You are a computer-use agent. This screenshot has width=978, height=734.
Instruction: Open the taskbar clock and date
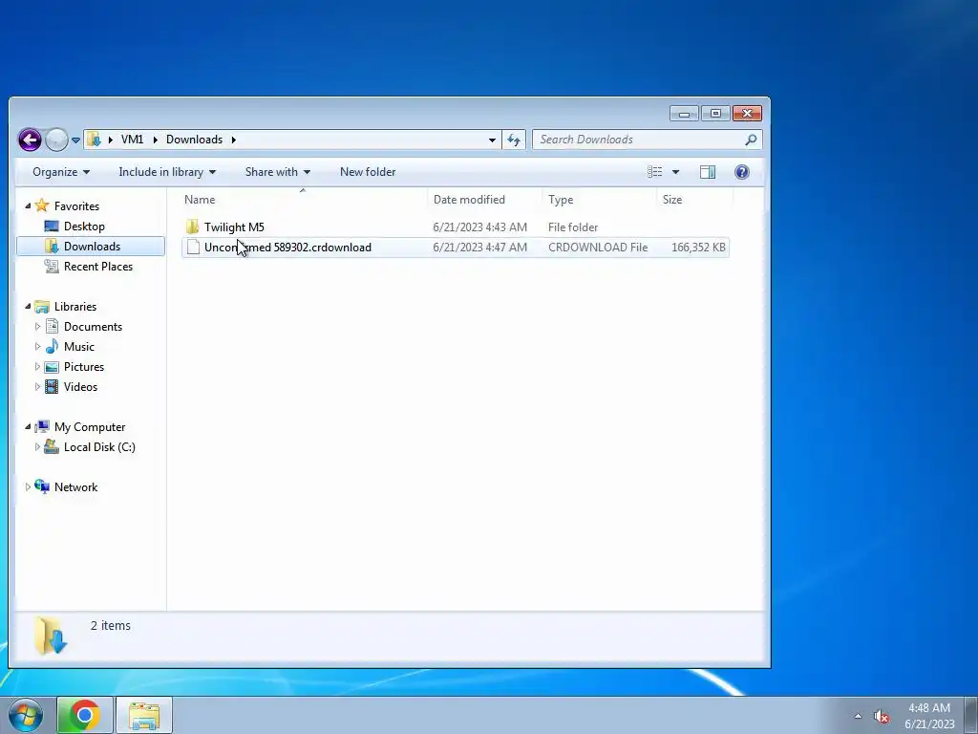pos(929,716)
